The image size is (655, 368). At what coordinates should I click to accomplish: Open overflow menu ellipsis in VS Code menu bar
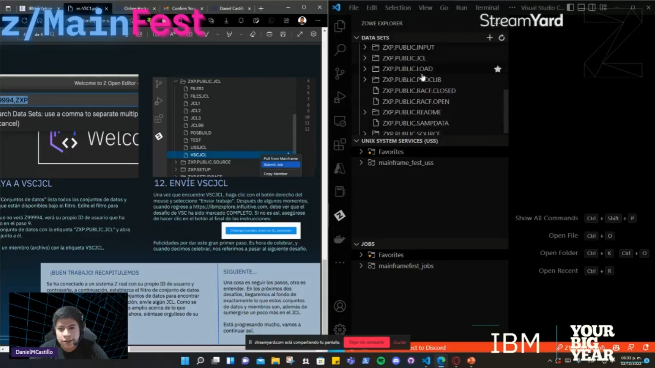coord(512,7)
